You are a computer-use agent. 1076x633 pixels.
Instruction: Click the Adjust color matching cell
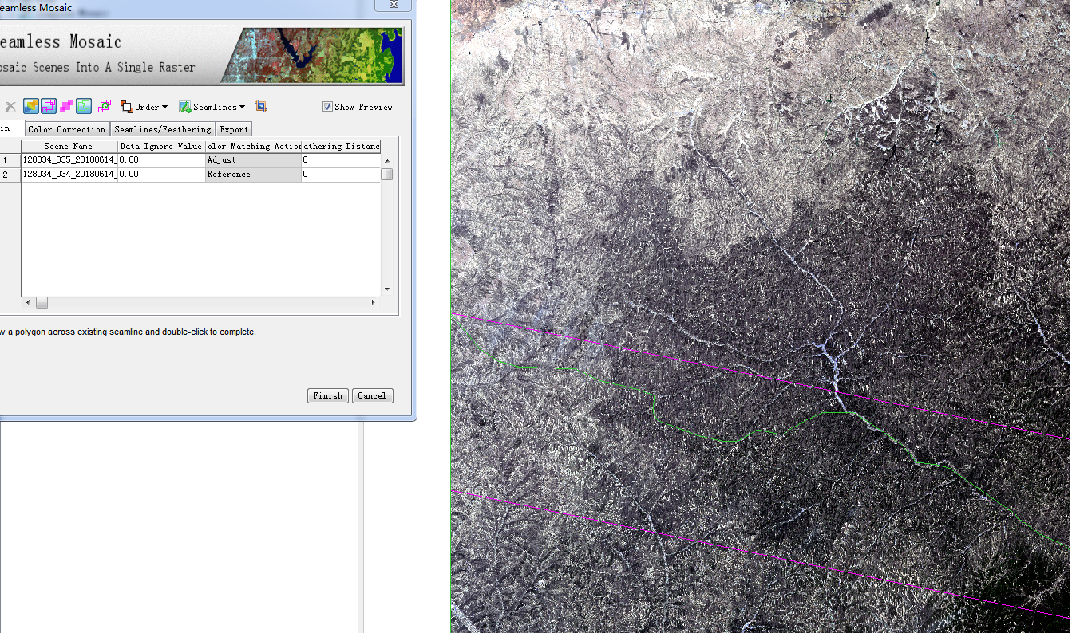click(x=253, y=160)
